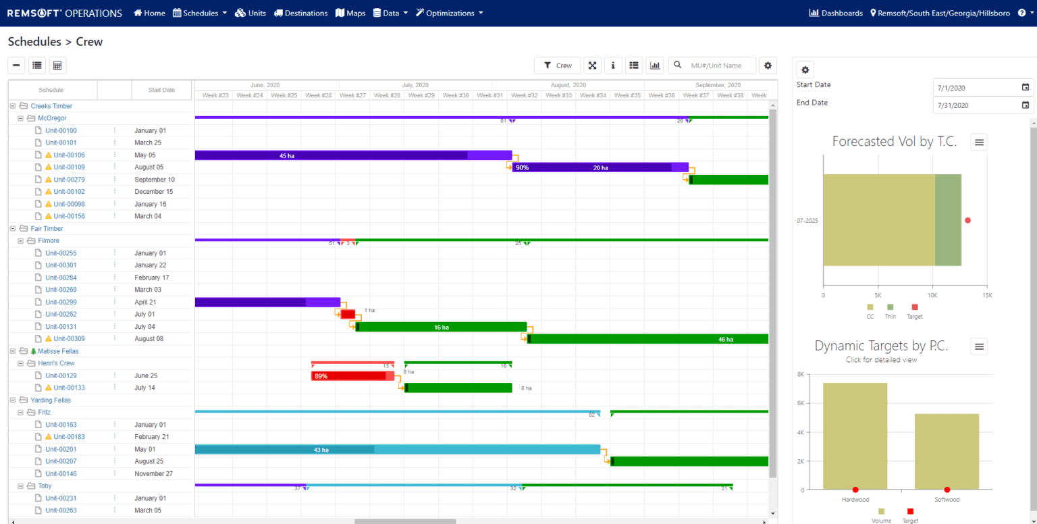The image size is (1037, 524).
Task: Click the Crew filter button
Action: pyautogui.click(x=557, y=65)
